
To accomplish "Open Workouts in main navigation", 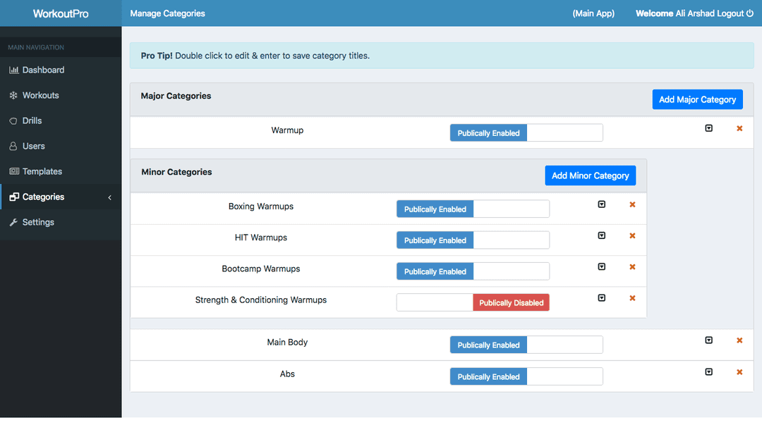I will (61, 95).
